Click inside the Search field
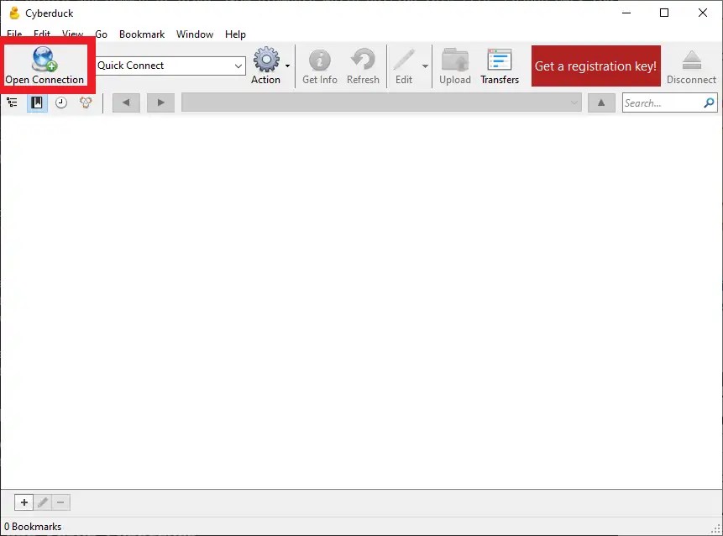Viewport: 723px width, 536px height. (663, 102)
